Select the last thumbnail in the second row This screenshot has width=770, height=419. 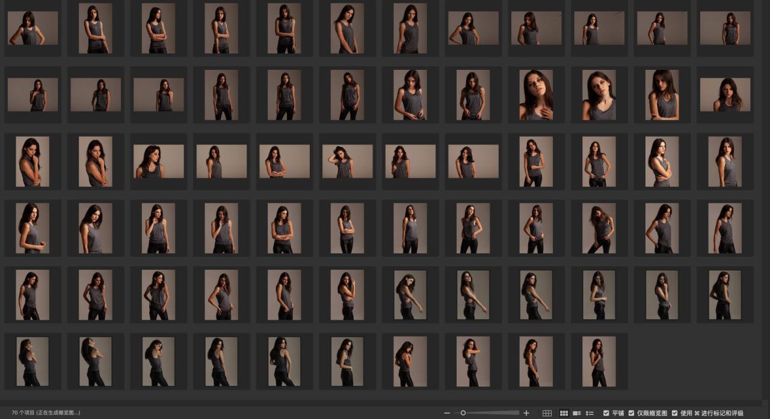(x=725, y=95)
